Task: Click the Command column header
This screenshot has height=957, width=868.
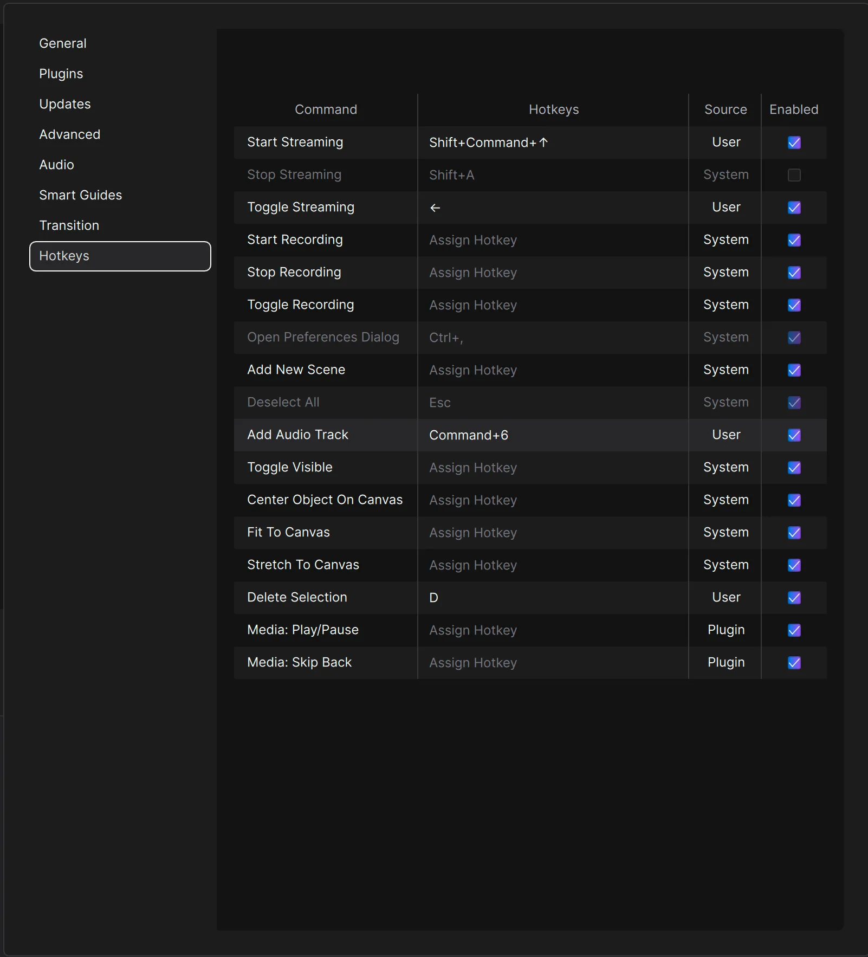Action: pyautogui.click(x=326, y=109)
